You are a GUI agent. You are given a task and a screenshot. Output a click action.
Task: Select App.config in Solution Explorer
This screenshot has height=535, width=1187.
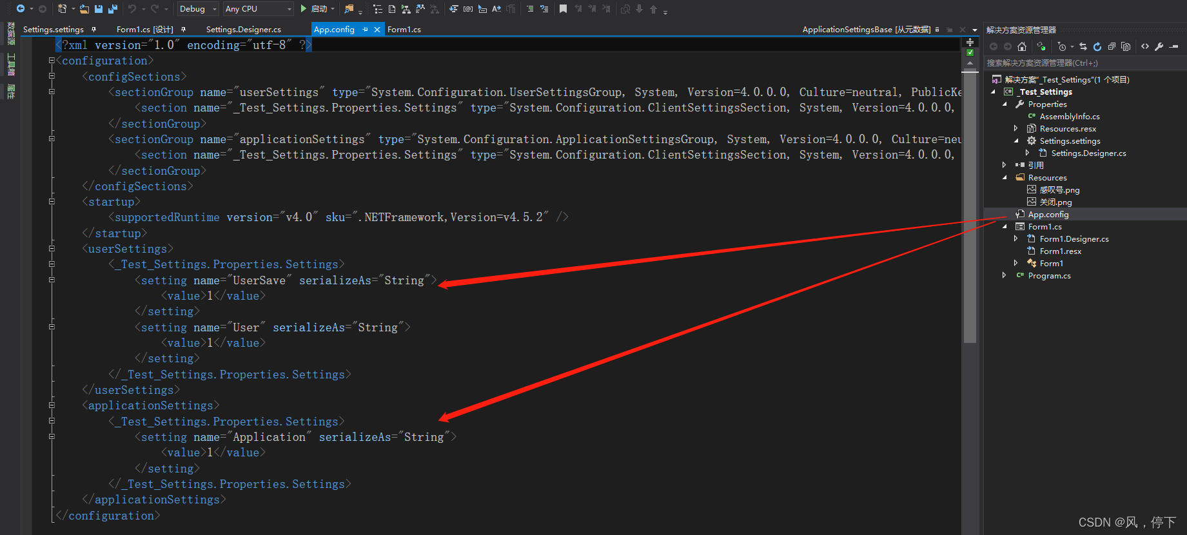tap(1048, 215)
